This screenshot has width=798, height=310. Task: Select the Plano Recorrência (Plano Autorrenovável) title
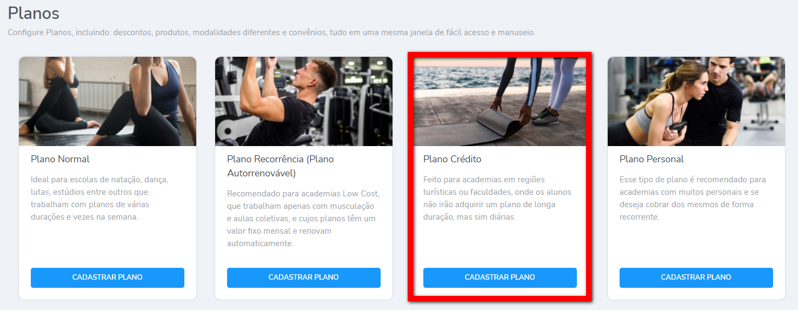click(x=281, y=166)
